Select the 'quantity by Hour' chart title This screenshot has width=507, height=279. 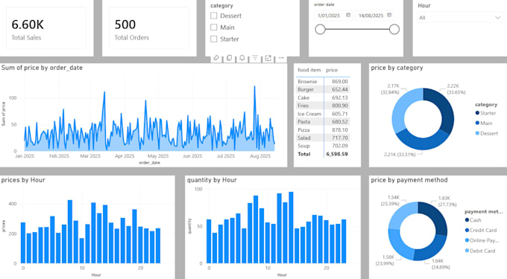pos(212,180)
